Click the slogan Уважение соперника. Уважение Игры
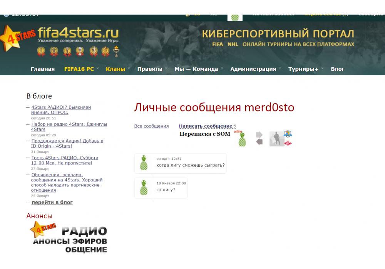 tap(78, 41)
